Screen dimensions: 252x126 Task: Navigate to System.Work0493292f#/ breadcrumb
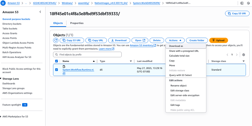pos(146,3)
